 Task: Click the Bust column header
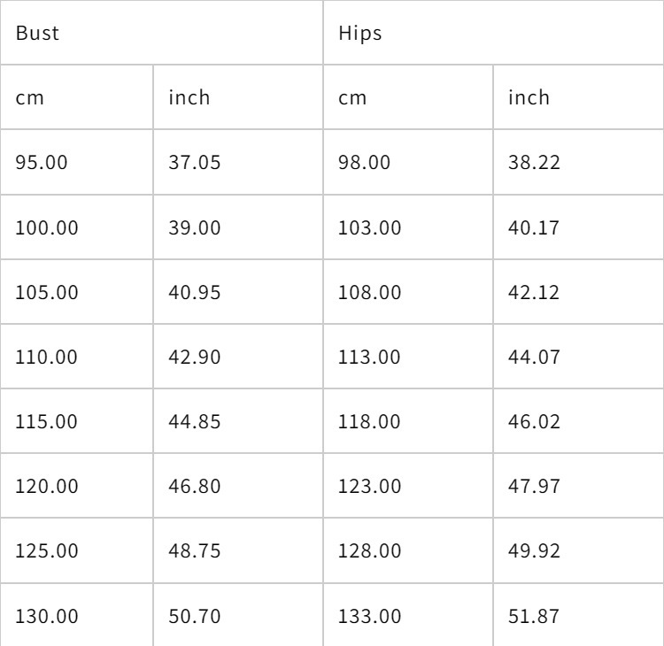pyautogui.click(x=37, y=35)
